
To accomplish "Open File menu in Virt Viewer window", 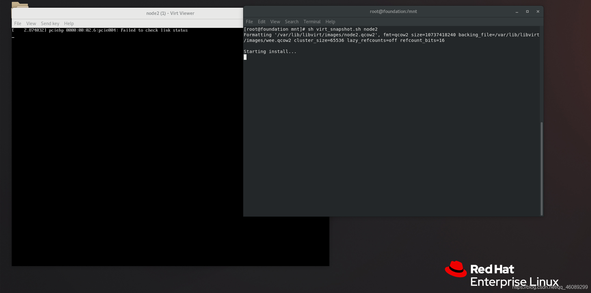I will [x=18, y=24].
